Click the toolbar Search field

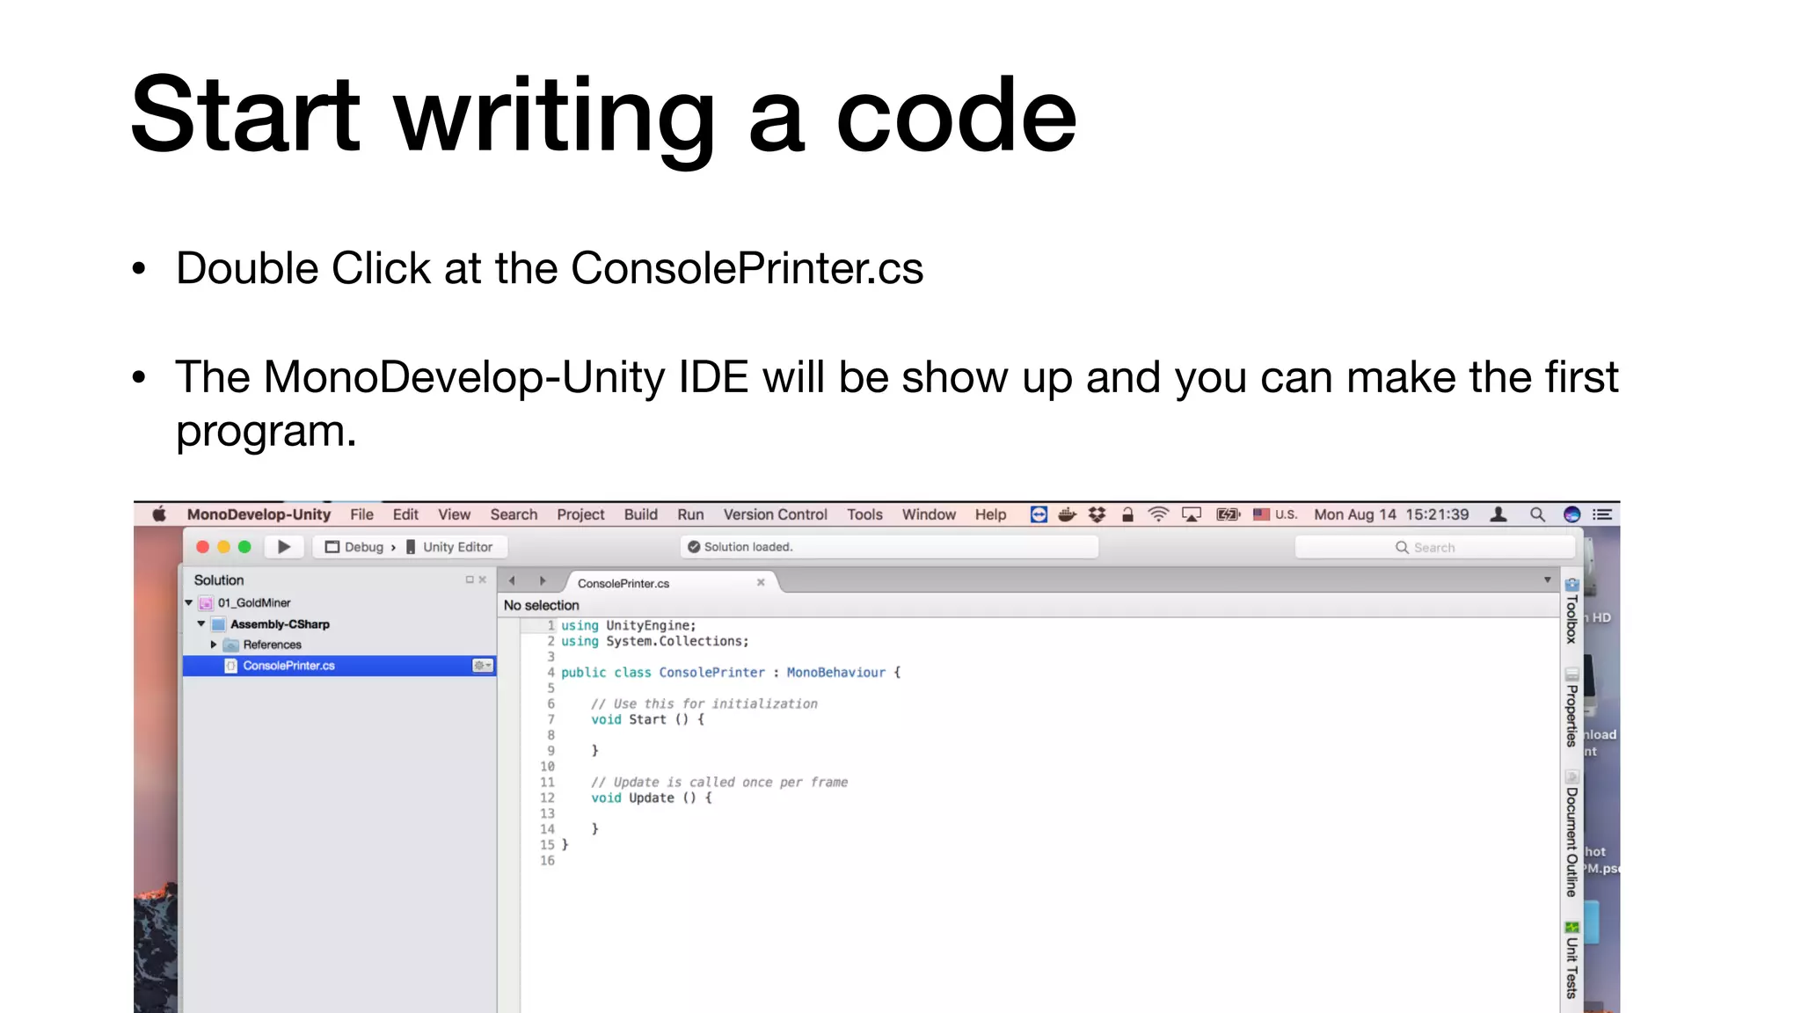pos(1434,547)
